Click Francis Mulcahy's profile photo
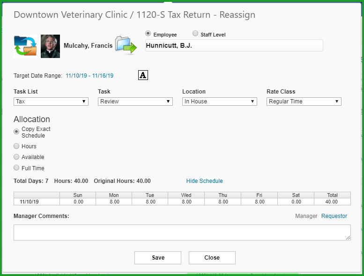 point(51,46)
